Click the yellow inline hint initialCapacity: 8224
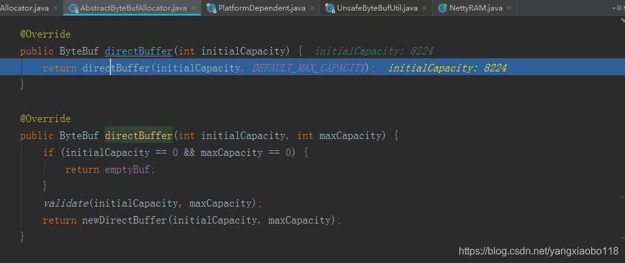Image resolution: width=625 pixels, height=263 pixels. pos(447,68)
